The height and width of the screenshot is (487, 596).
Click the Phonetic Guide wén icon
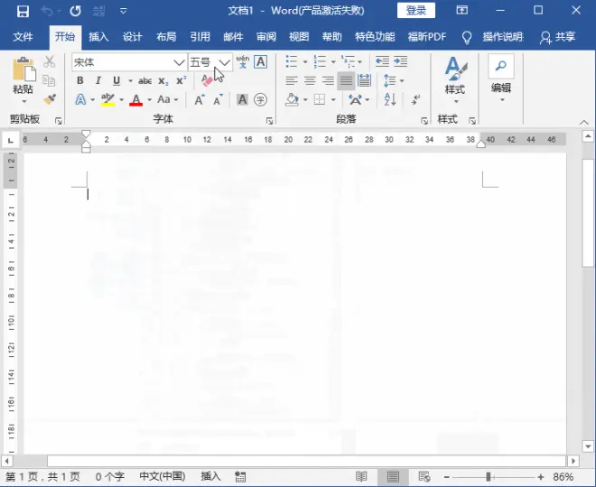[243, 61]
